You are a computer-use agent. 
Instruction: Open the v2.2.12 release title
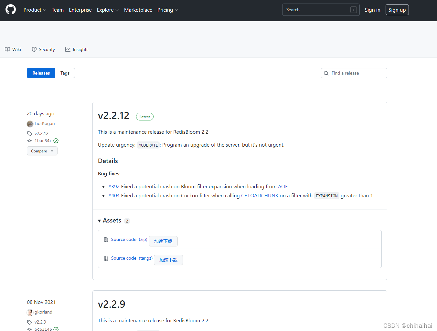[x=113, y=116]
